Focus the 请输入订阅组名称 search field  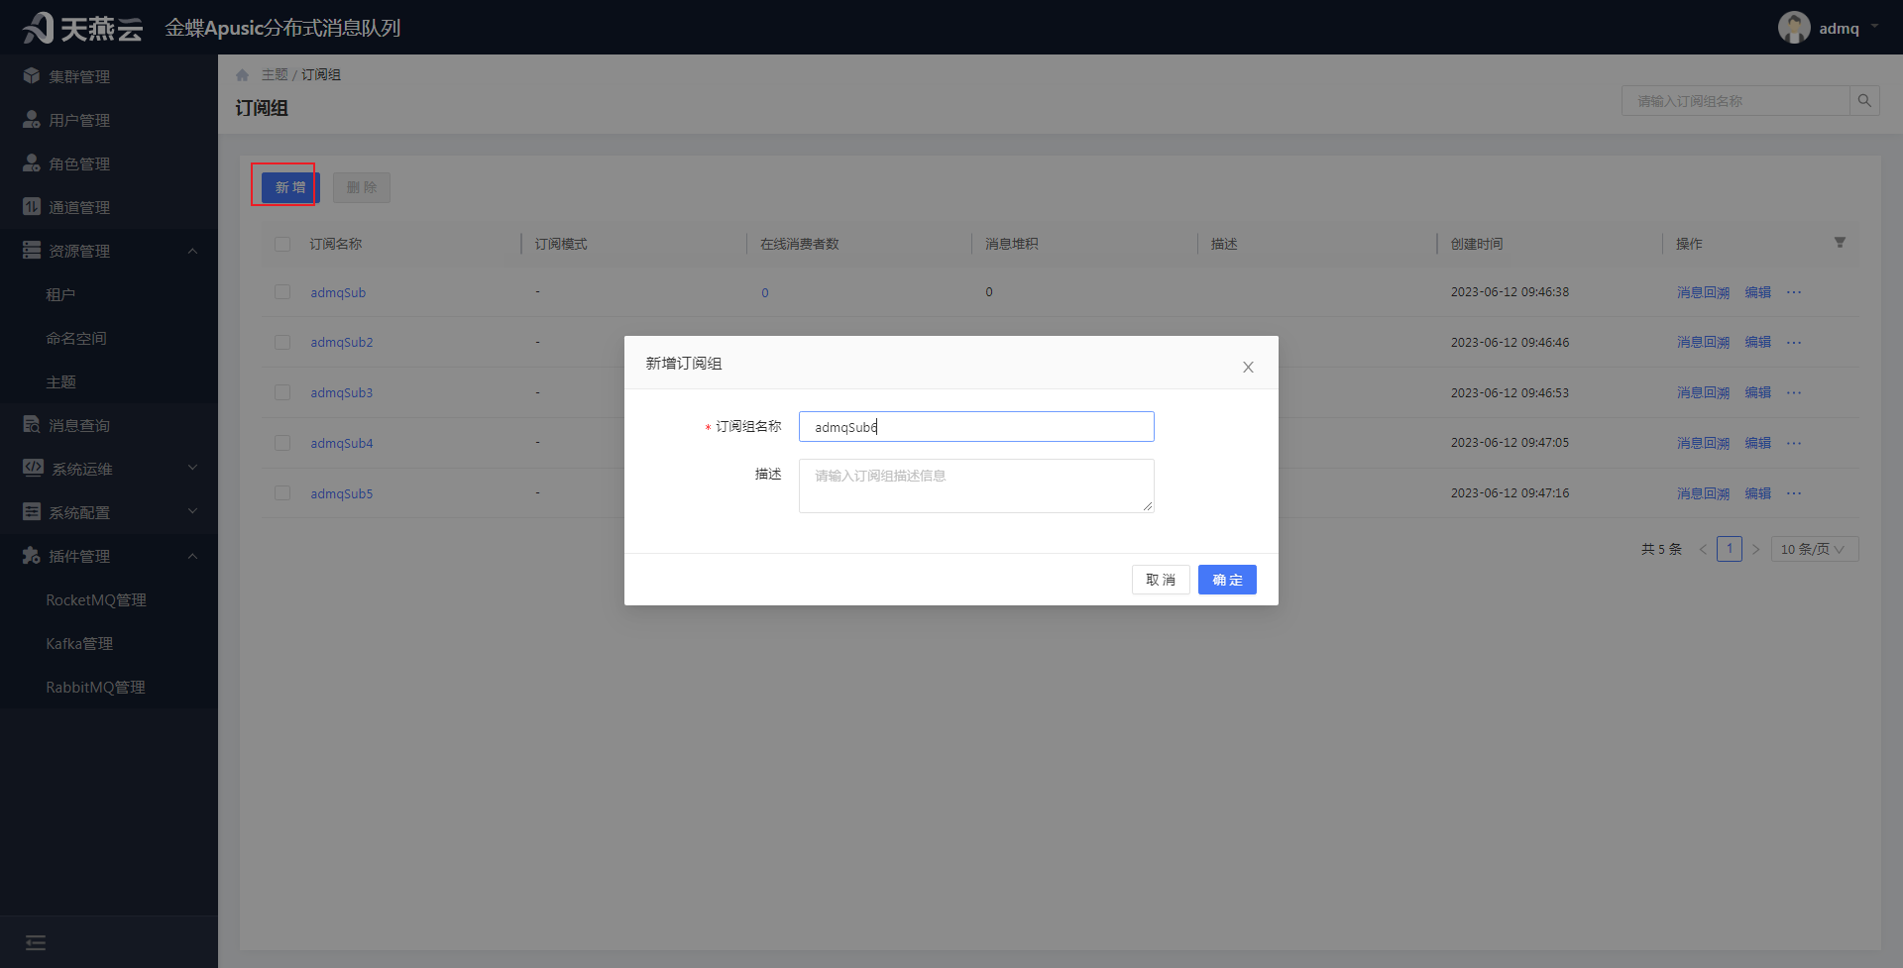point(1736,101)
